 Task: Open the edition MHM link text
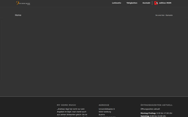point(165,3)
